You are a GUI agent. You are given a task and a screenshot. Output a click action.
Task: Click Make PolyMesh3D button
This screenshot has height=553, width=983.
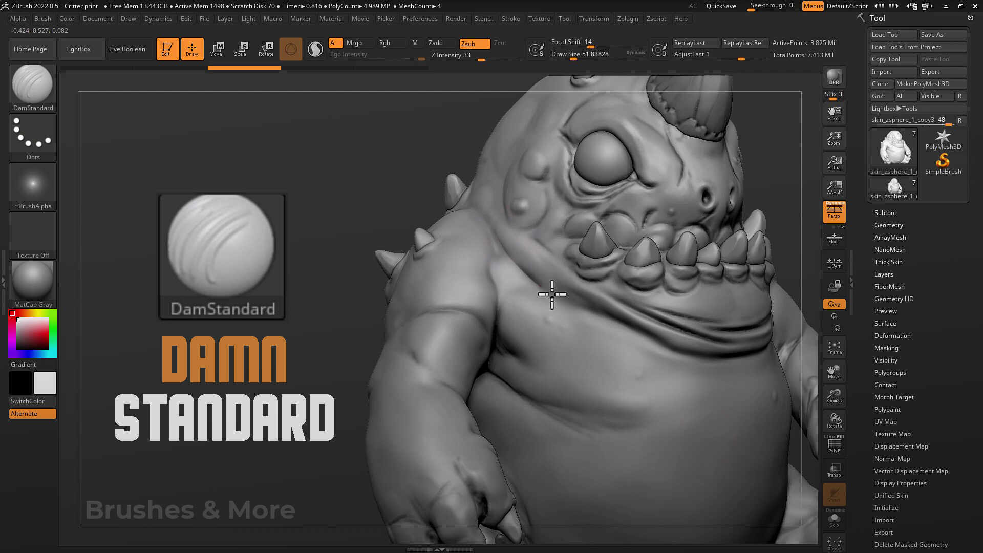point(930,84)
